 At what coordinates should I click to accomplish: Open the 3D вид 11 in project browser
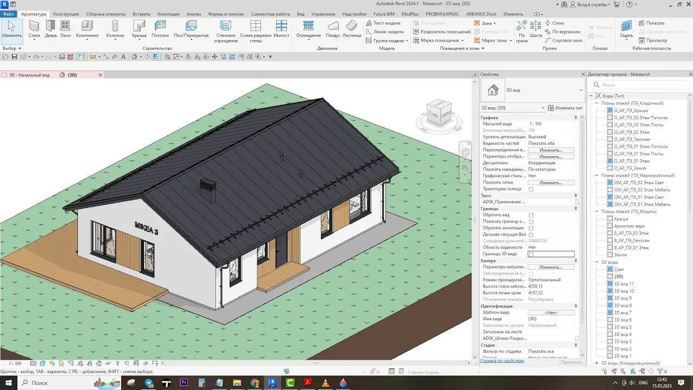pos(623,284)
